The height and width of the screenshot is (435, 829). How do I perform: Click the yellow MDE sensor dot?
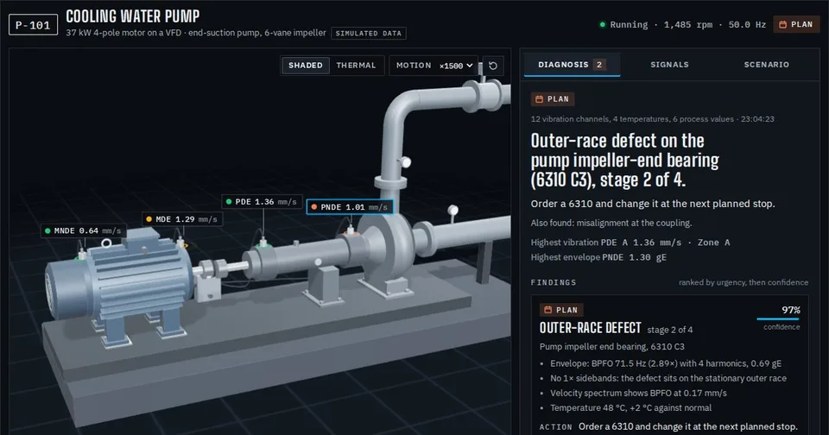149,219
